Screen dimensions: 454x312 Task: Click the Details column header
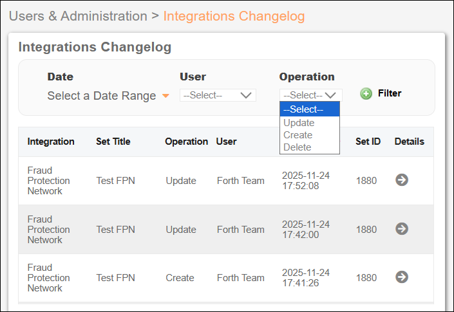[410, 142]
